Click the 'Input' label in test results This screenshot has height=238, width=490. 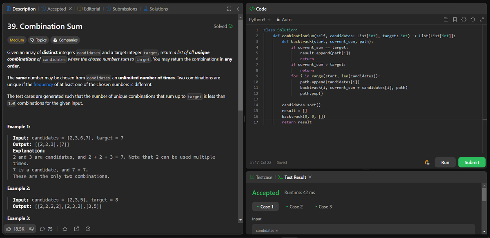(x=257, y=219)
